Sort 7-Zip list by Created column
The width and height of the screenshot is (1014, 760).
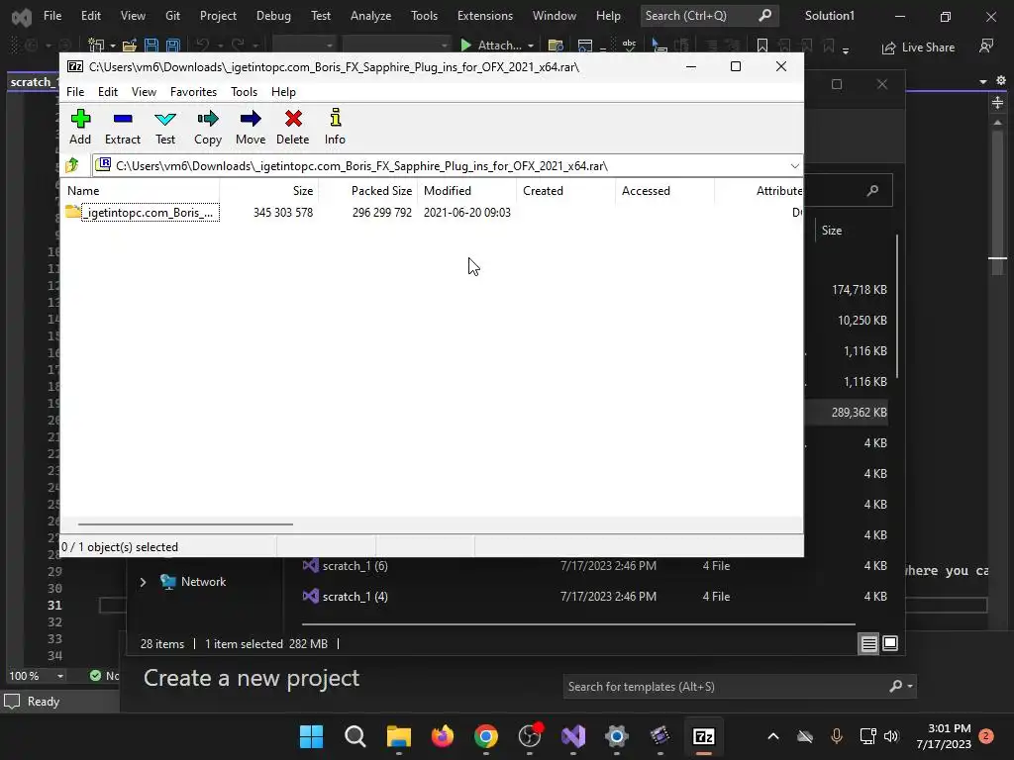click(x=565, y=191)
